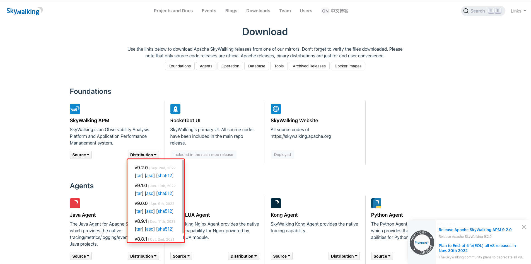
Task: Click the Deployed label button
Action: [282, 155]
